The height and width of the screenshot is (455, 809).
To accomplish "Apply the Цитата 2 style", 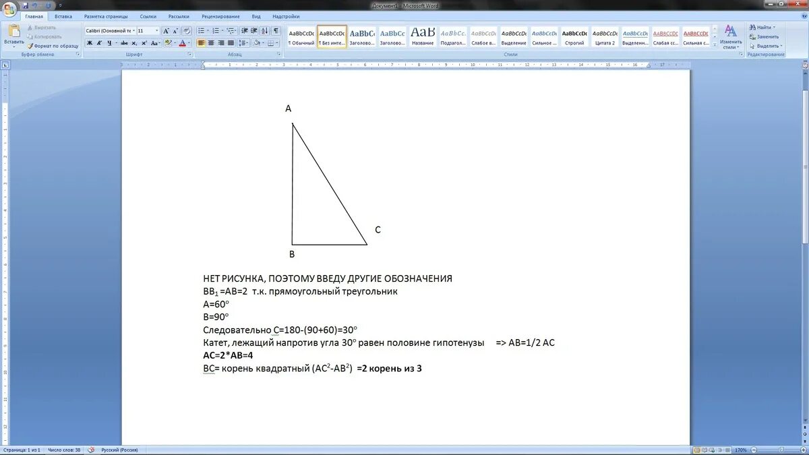I will click(x=605, y=37).
